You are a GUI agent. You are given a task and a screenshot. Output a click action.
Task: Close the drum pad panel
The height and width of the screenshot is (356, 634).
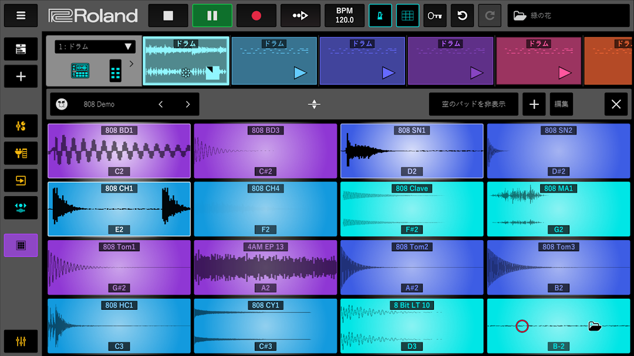pos(616,104)
